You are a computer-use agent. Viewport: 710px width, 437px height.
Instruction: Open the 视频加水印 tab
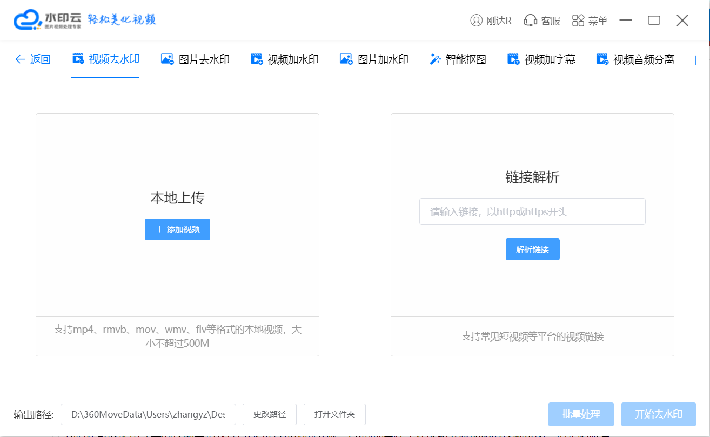pyautogui.click(x=284, y=59)
